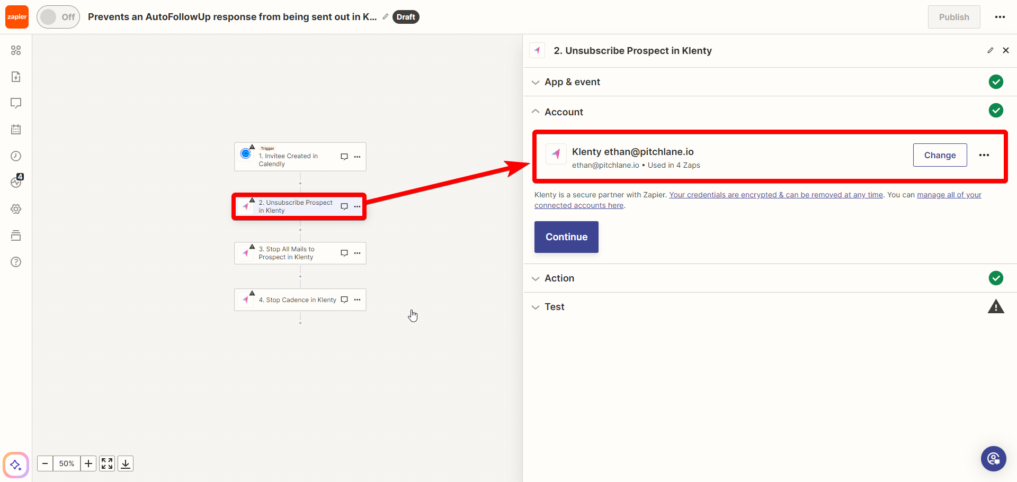
Task: Click the Continue button
Action: click(566, 237)
